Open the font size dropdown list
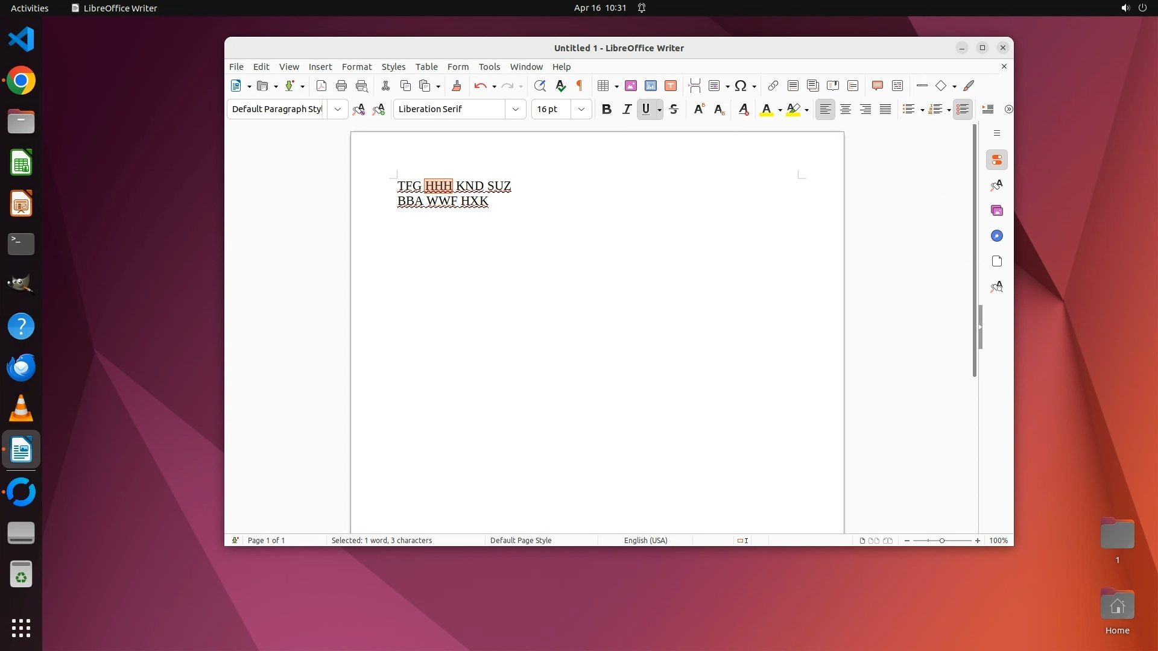This screenshot has width=1158, height=651. (x=581, y=109)
